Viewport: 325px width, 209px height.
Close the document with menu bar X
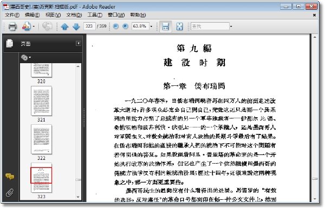tap(314, 15)
